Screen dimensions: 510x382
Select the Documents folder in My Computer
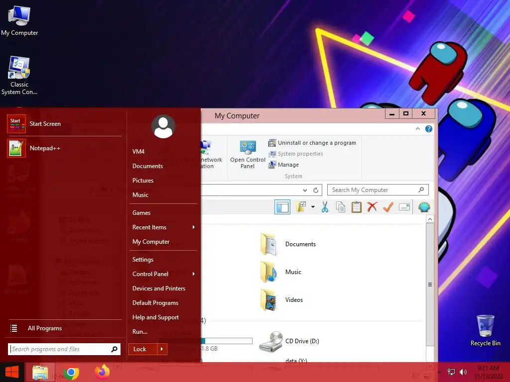click(x=288, y=244)
